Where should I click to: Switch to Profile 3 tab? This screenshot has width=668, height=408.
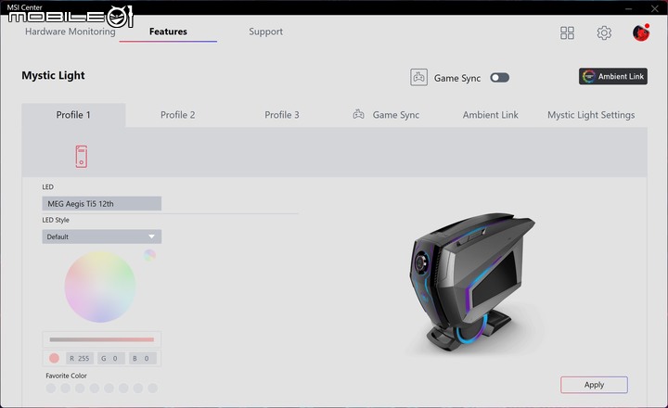282,115
